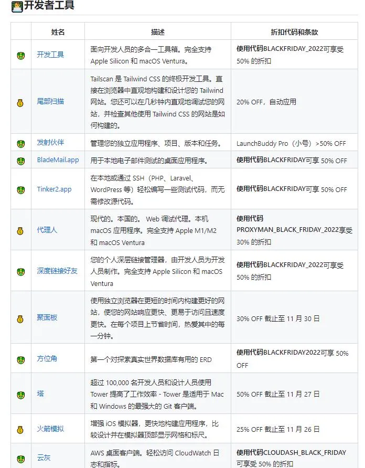The height and width of the screenshot is (468, 365).
Task: Click the SSH (PHP、Laravel、WordPress) description
Action: coord(157,190)
